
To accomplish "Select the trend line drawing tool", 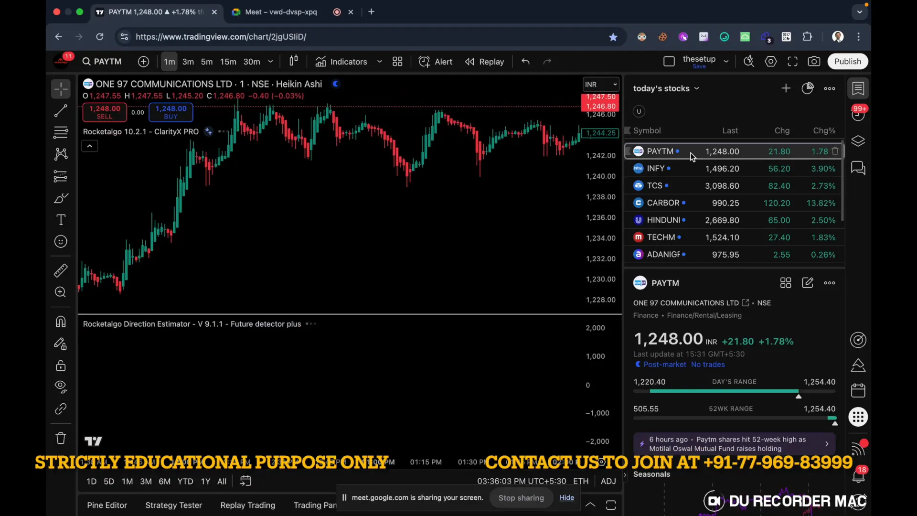I will [x=61, y=111].
